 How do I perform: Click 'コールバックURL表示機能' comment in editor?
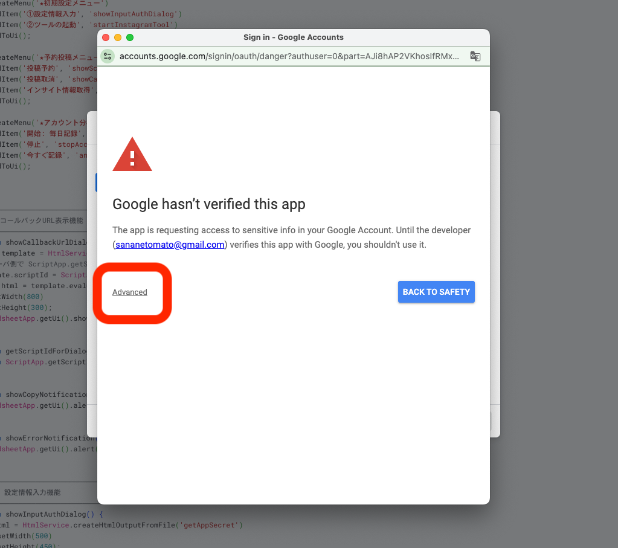pos(42,221)
